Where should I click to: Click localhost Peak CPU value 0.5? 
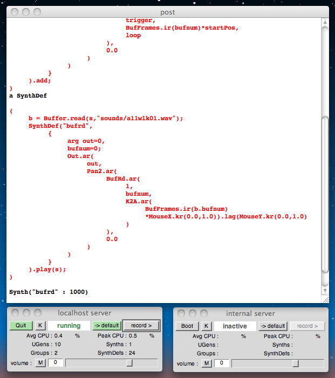coord(133,335)
